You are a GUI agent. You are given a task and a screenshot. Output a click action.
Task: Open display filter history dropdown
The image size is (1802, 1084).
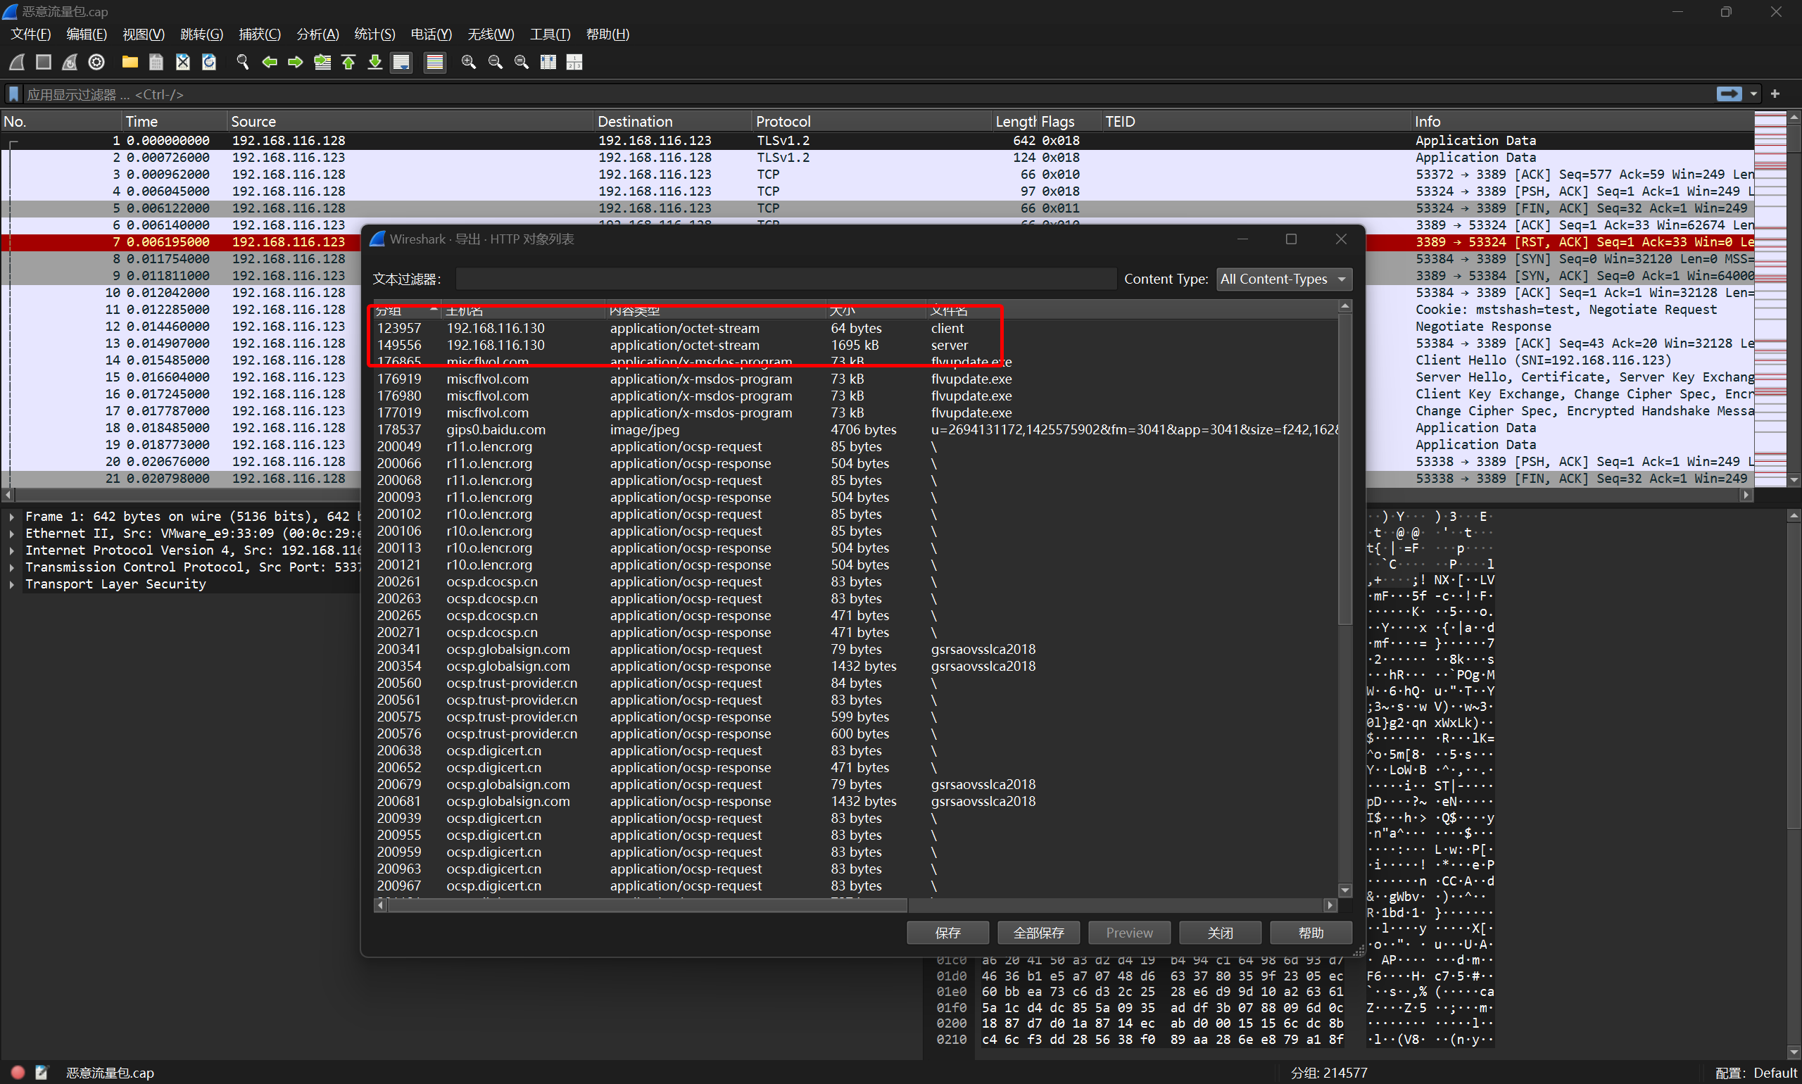[x=1754, y=94]
